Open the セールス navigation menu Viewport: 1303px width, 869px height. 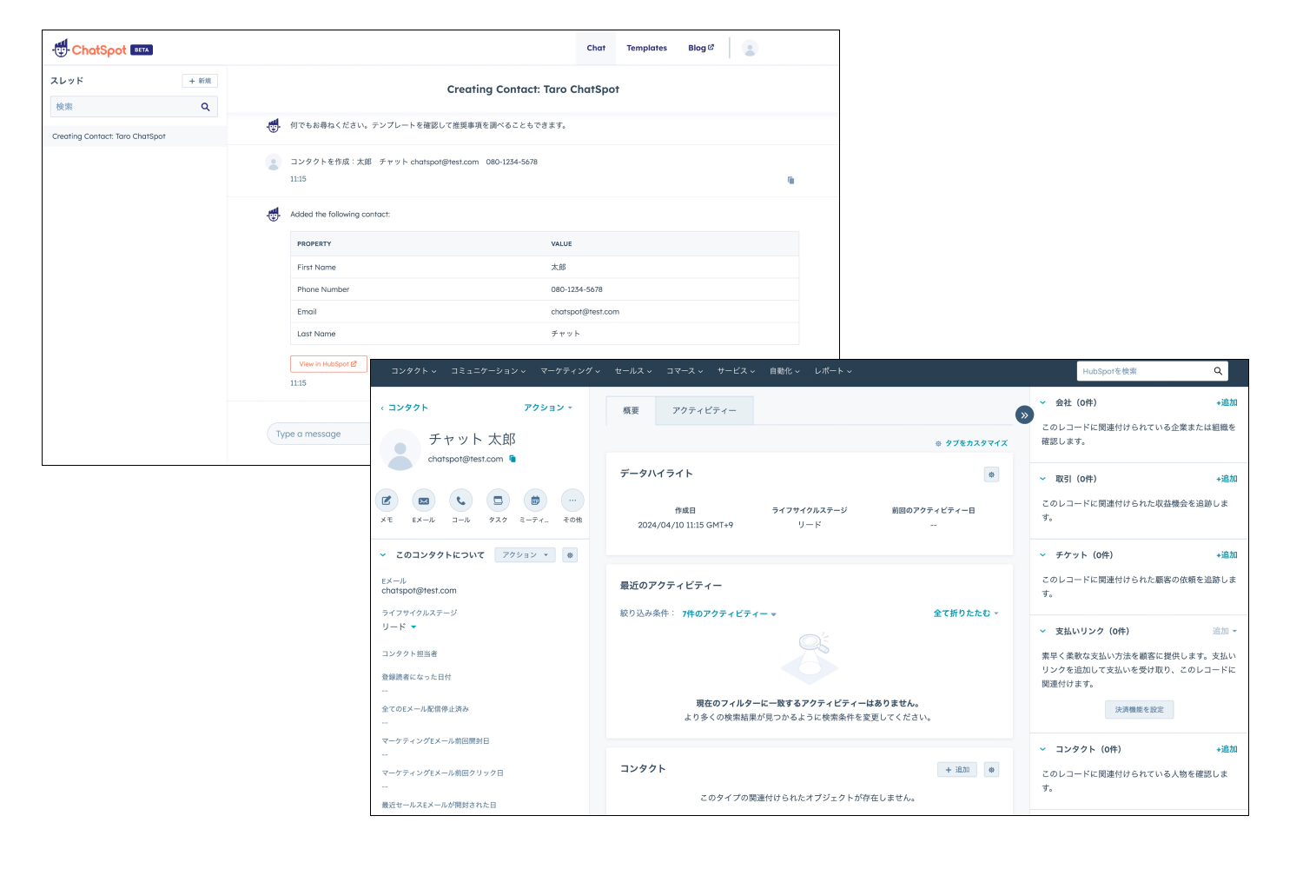[x=633, y=371]
